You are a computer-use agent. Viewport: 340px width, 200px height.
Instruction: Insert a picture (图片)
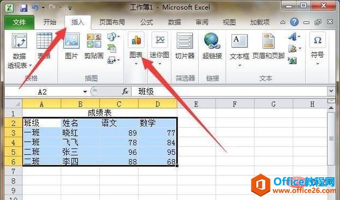[71, 46]
